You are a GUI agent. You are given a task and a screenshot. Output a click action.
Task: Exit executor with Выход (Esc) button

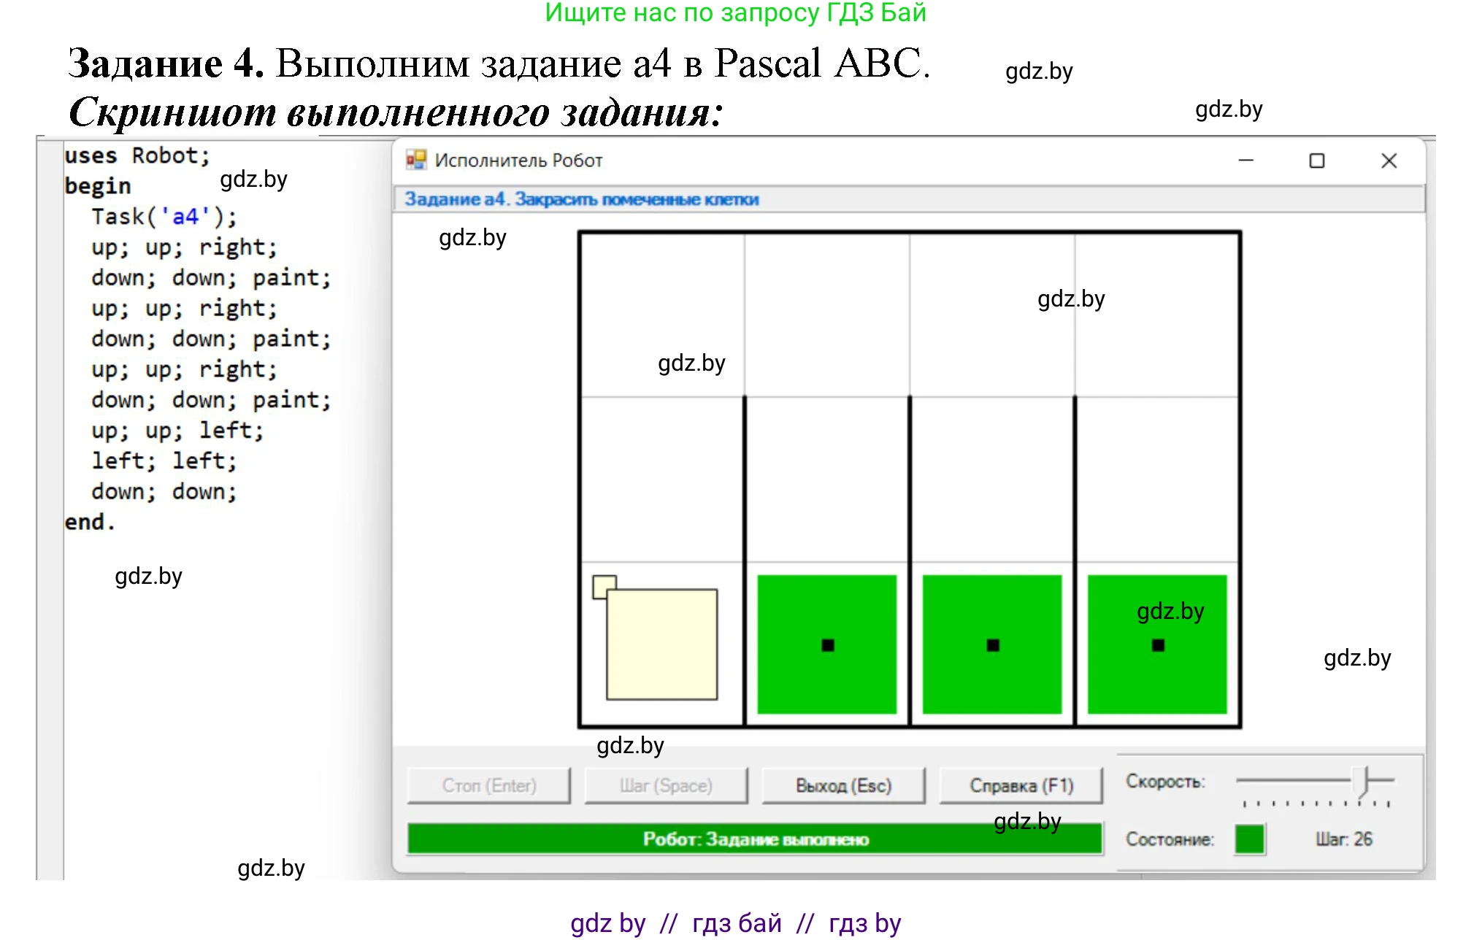tap(843, 785)
